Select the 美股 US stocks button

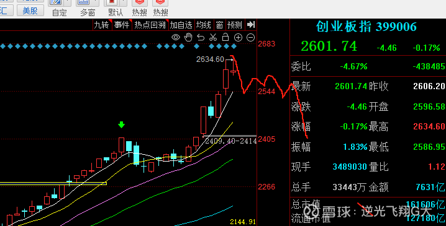pos(30,11)
